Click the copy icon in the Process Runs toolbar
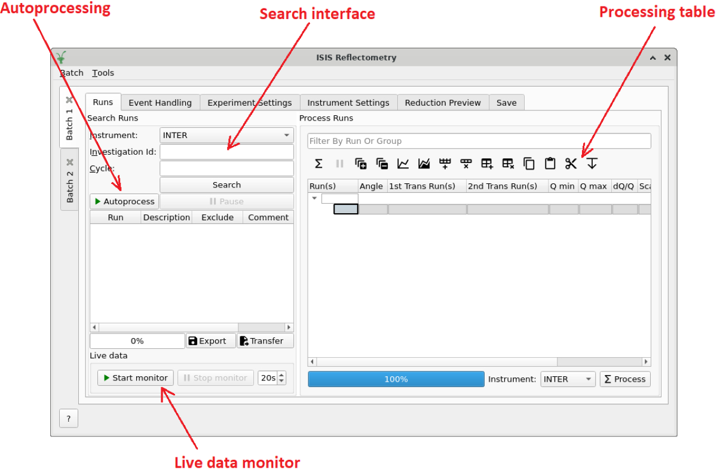The height and width of the screenshot is (470, 717). [x=529, y=164]
